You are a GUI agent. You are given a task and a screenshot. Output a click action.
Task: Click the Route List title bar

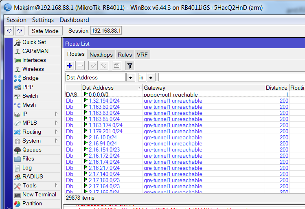[x=184, y=44]
